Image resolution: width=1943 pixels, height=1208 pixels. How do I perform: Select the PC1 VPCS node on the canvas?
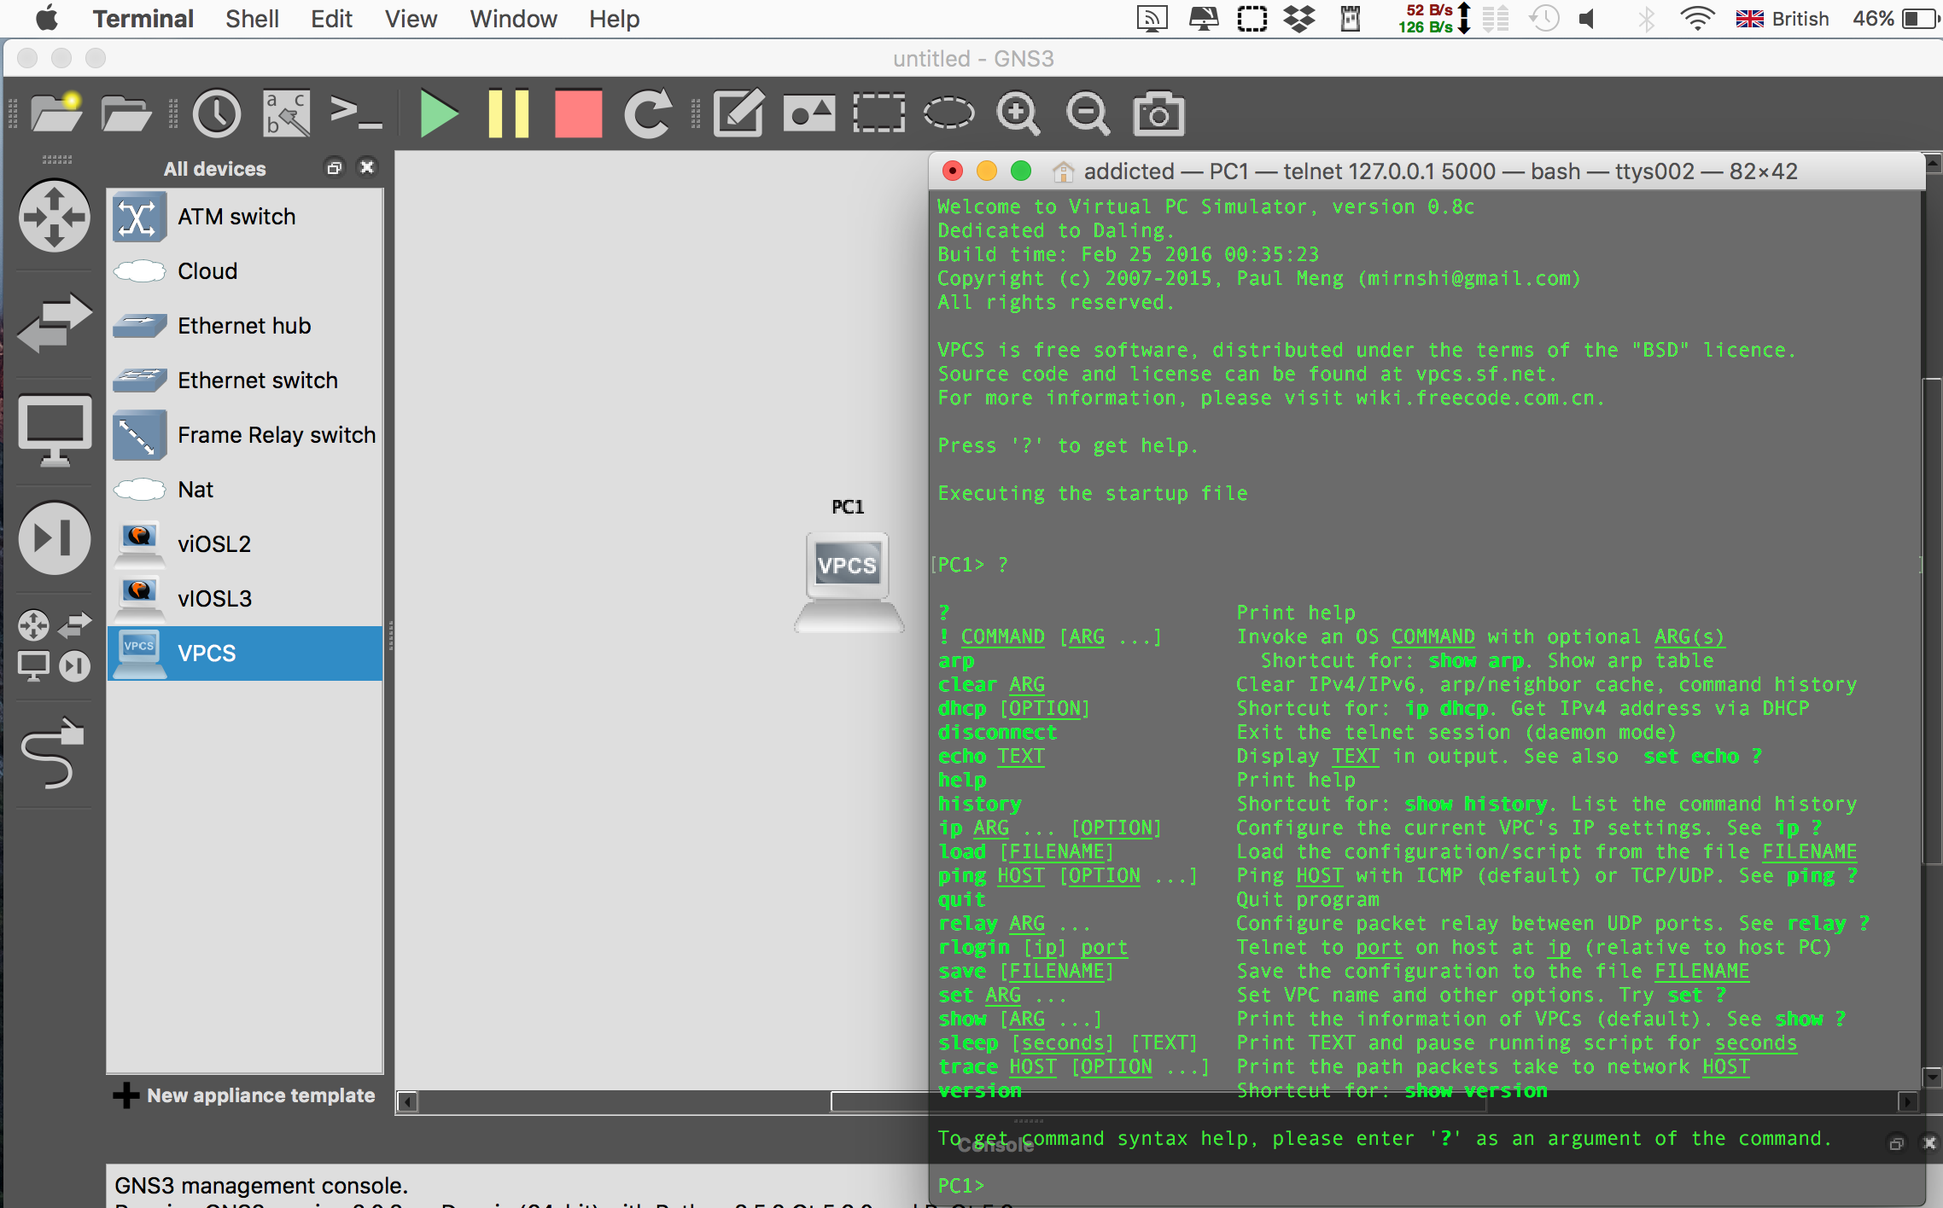pos(849,582)
